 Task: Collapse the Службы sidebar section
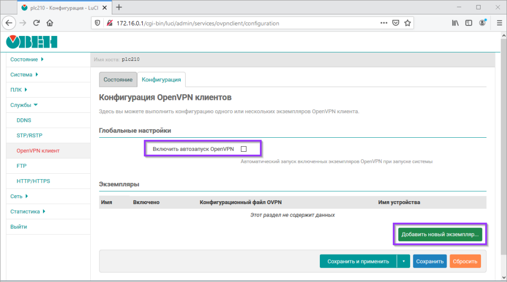coord(24,105)
